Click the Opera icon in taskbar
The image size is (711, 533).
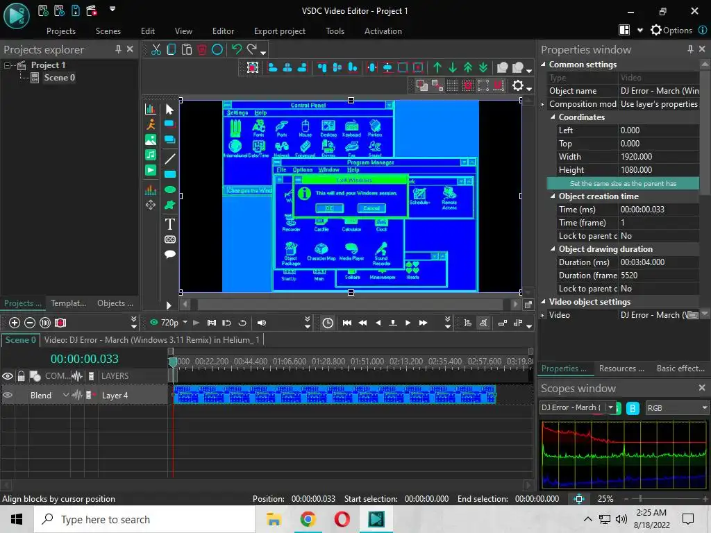pos(342,519)
